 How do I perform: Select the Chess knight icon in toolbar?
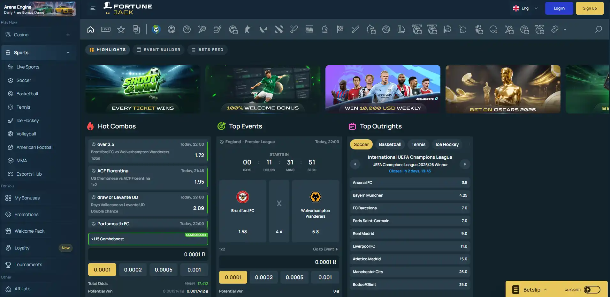(325, 30)
